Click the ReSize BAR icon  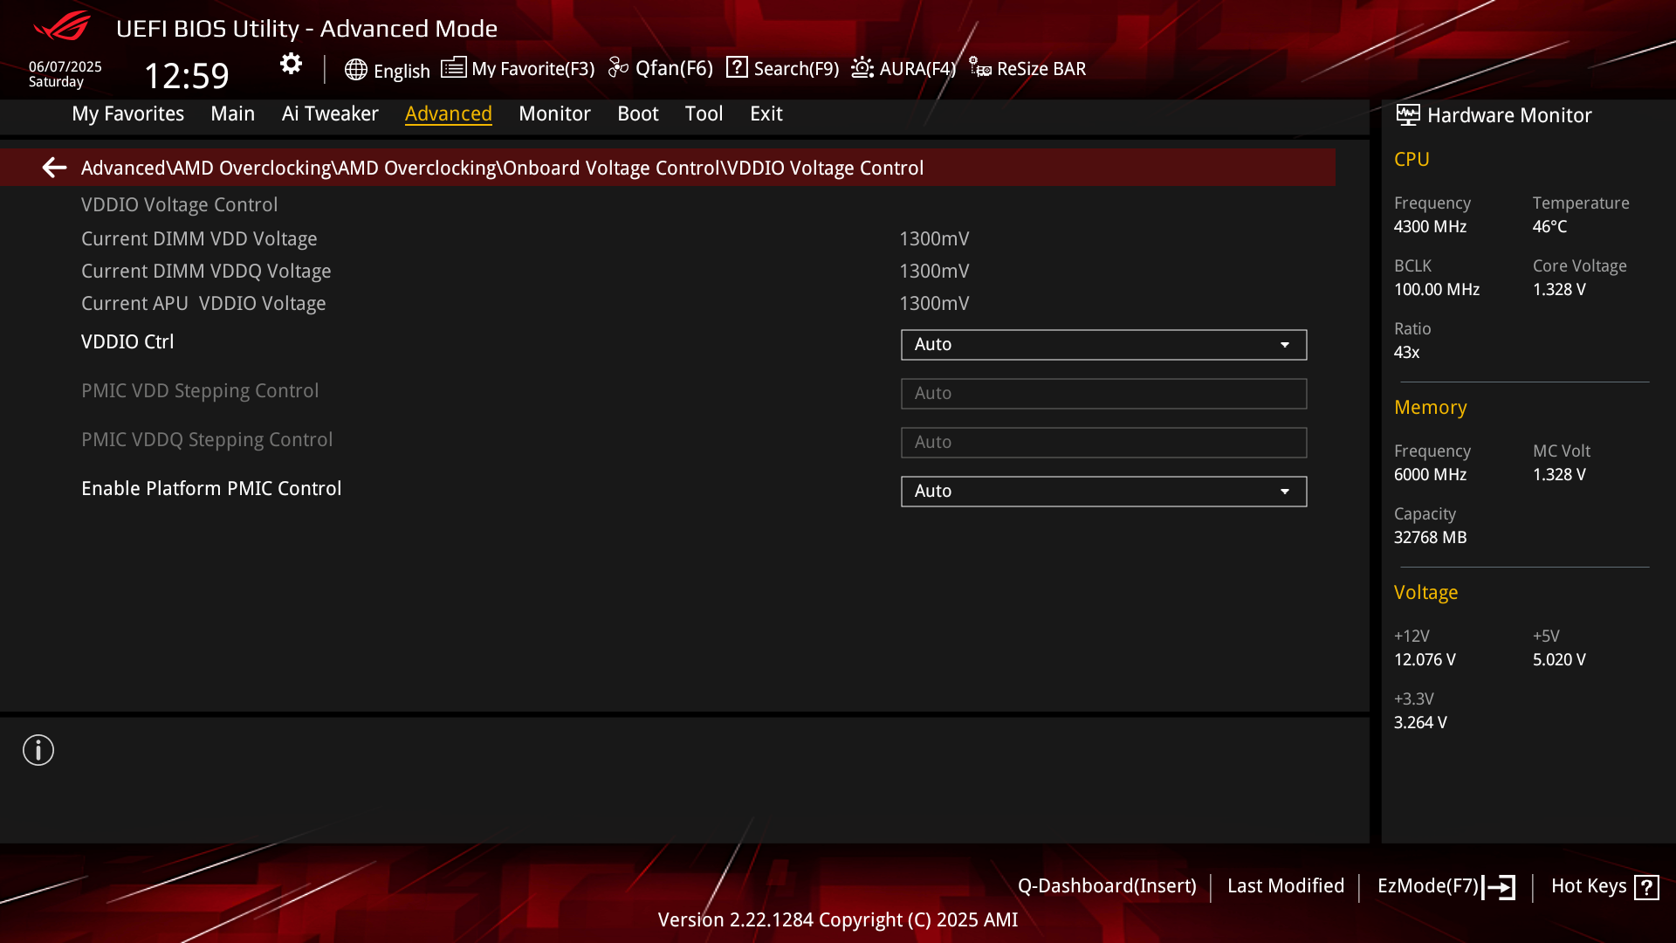coord(979,68)
